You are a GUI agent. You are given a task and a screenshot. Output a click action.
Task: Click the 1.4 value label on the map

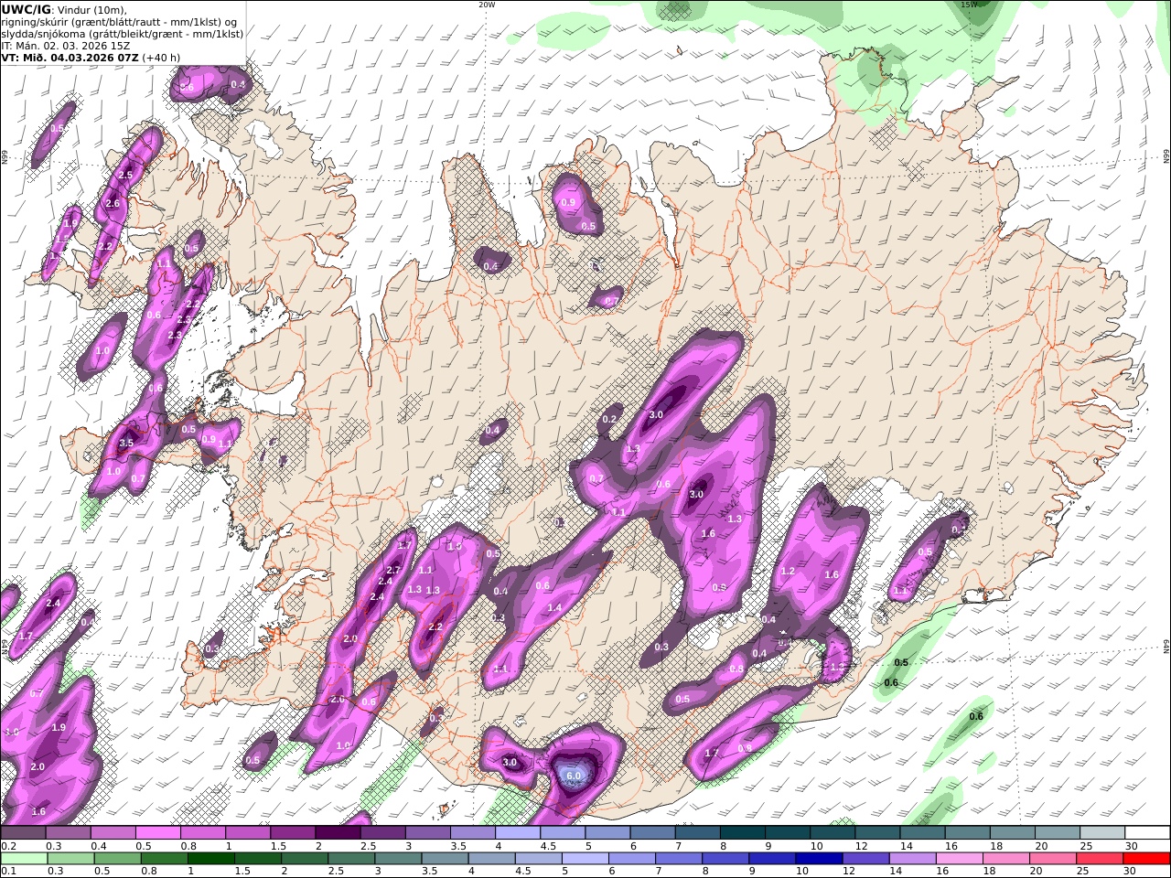pyautogui.click(x=554, y=608)
